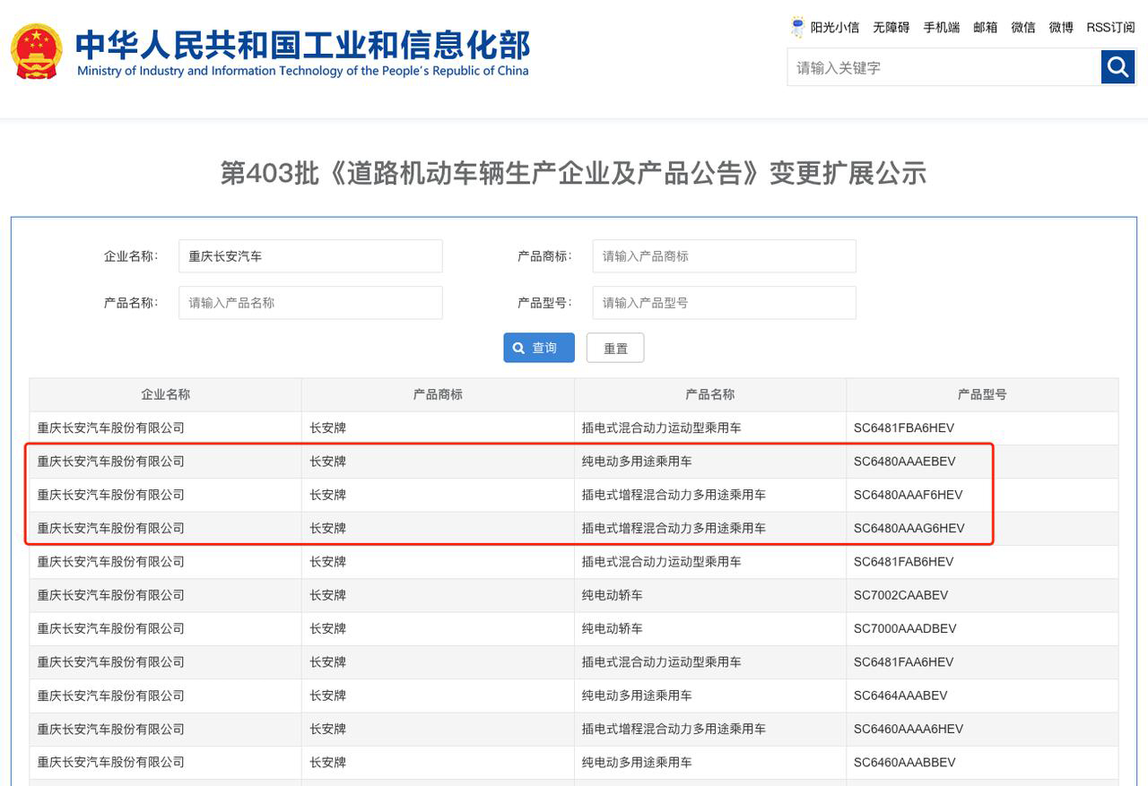Viewport: 1148px width, 786px height.
Task: Click the blue 查询 query button
Action: (539, 348)
